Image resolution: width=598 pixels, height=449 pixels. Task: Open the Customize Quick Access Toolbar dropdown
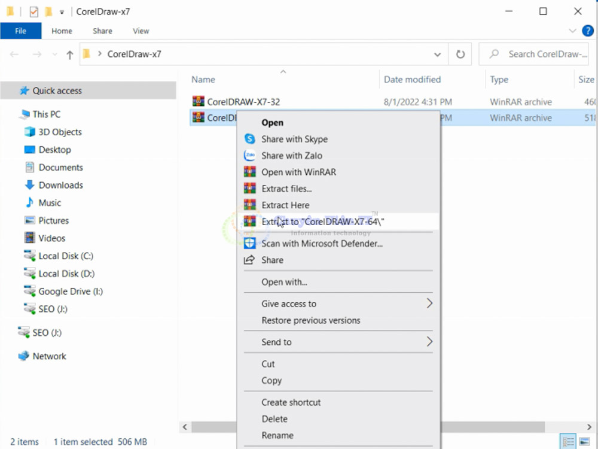[62, 12]
